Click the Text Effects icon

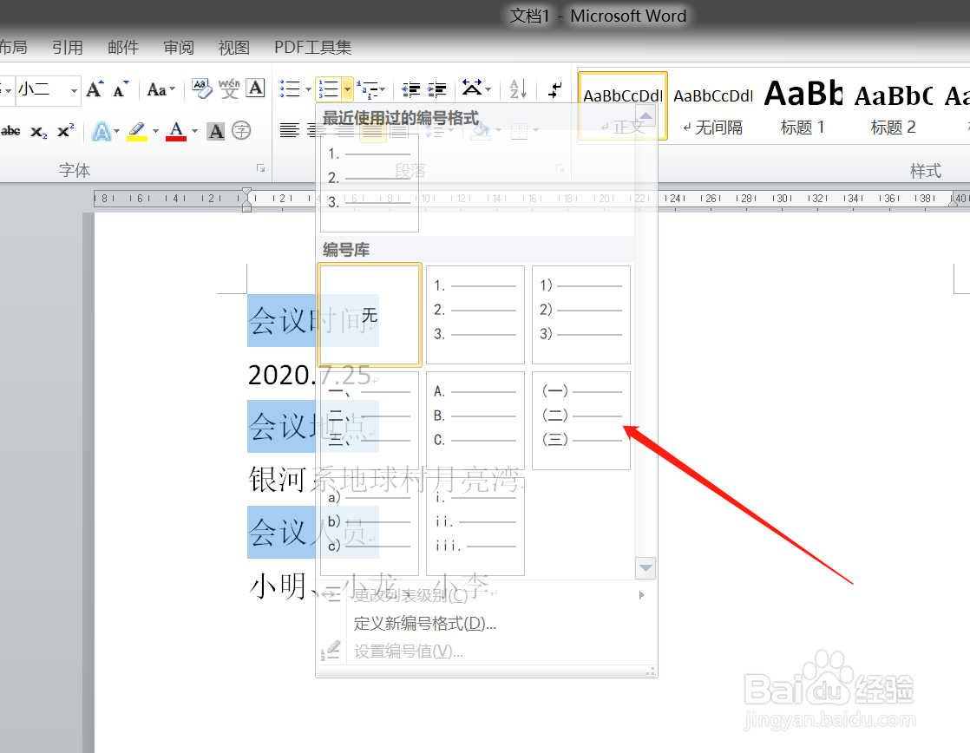102,130
